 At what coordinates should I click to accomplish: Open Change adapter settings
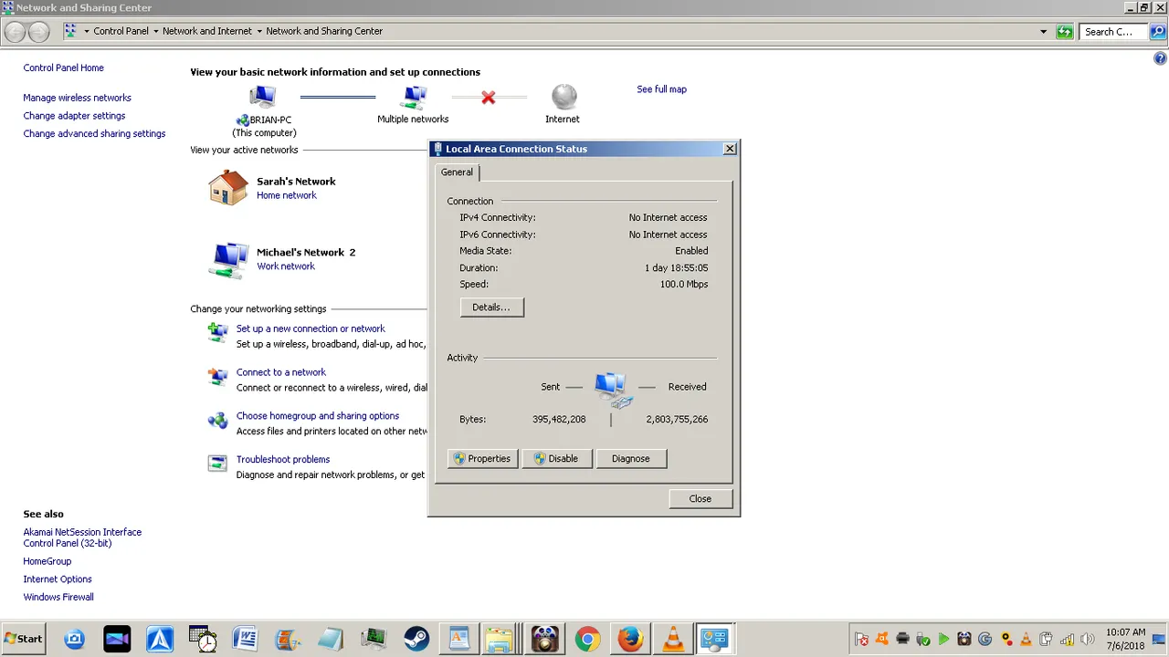tap(74, 116)
